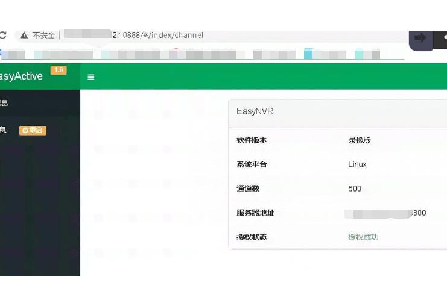Click the 1.0 version badge
Screen dimensions: 447x306
click(59, 70)
